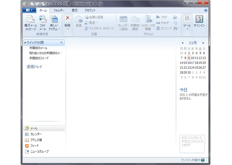The height and width of the screenshot is (165, 232).
Task: Open the application menu button
Action: 29,10
